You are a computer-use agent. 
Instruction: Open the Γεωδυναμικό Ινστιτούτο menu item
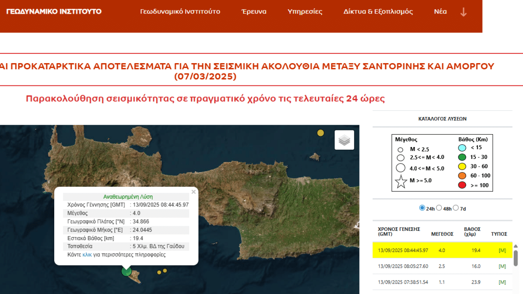coord(180,12)
